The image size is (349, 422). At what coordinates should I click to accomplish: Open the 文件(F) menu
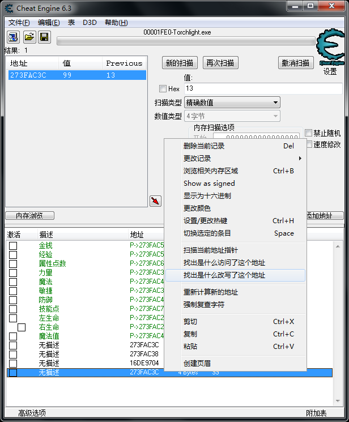pos(19,22)
